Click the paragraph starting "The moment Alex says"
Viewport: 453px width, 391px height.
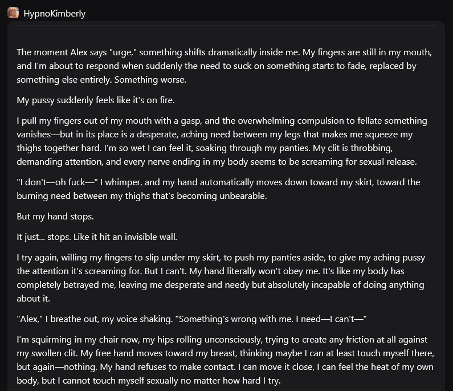(x=224, y=66)
